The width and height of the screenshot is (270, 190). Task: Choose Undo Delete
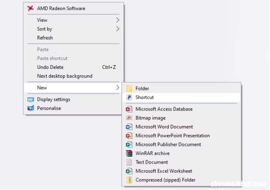(x=73, y=67)
